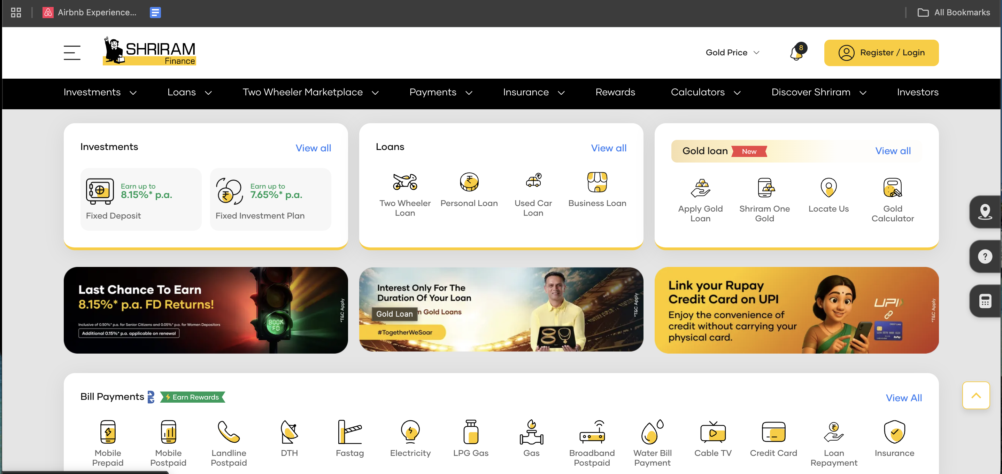Open the Apply Gold Loan icon
1002x474 pixels.
point(700,188)
